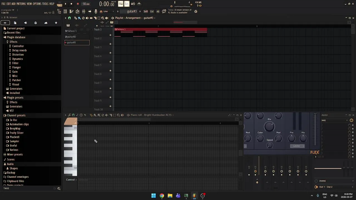Select the Delete tool in Playlist toolbar
This screenshot has width=356, height=200.
(83, 18)
